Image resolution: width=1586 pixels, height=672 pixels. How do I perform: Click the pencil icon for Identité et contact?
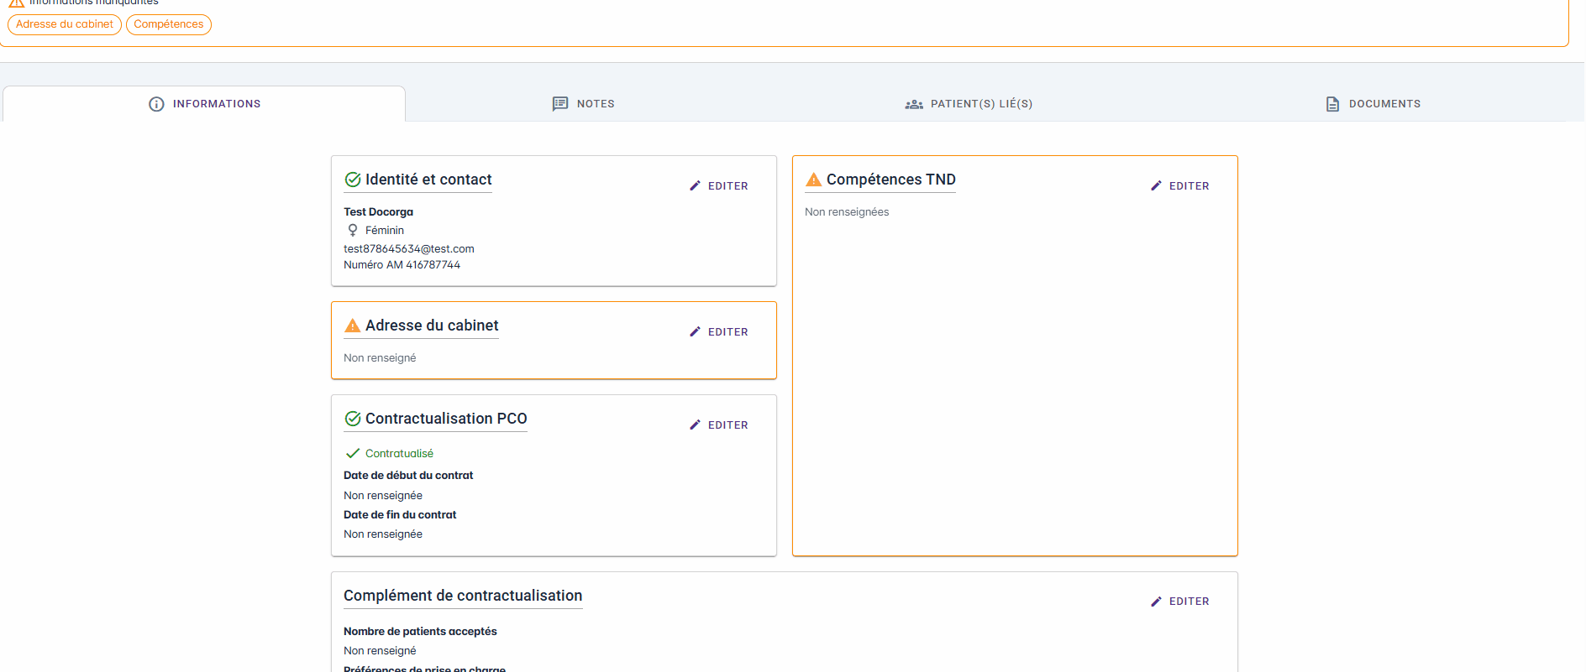click(695, 185)
